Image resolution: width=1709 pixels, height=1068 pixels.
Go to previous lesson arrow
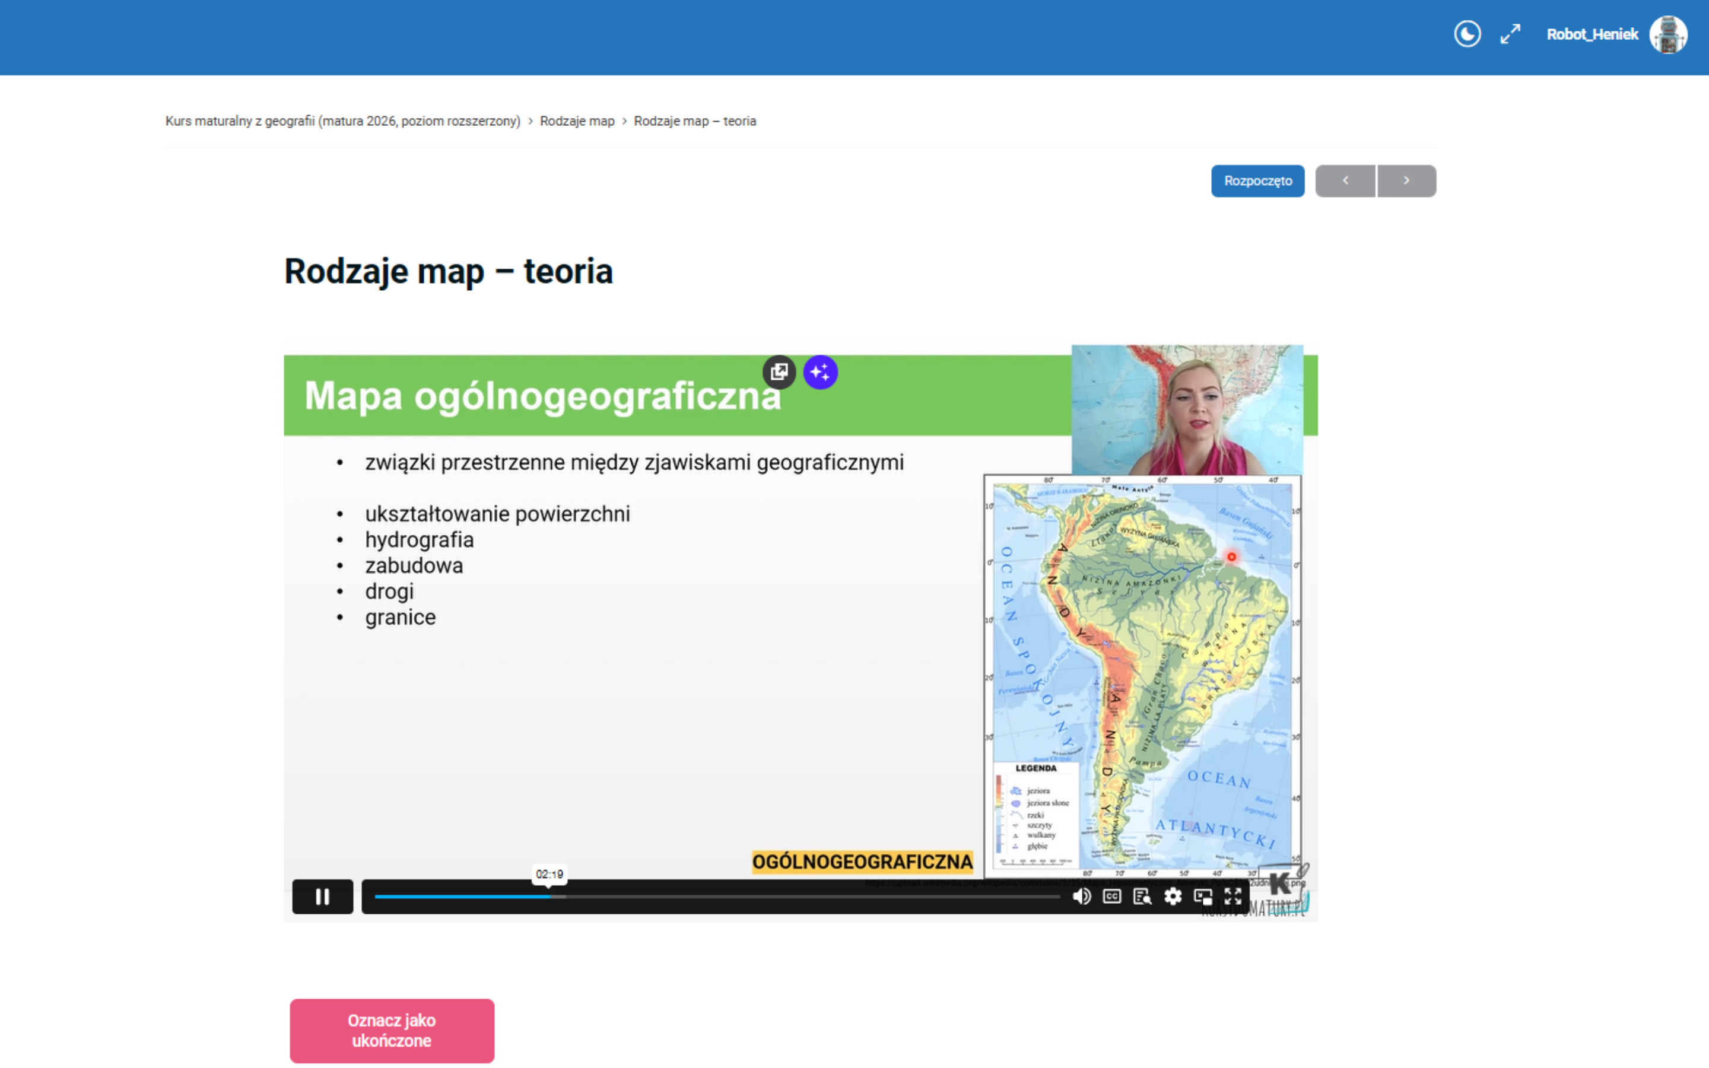click(1345, 181)
